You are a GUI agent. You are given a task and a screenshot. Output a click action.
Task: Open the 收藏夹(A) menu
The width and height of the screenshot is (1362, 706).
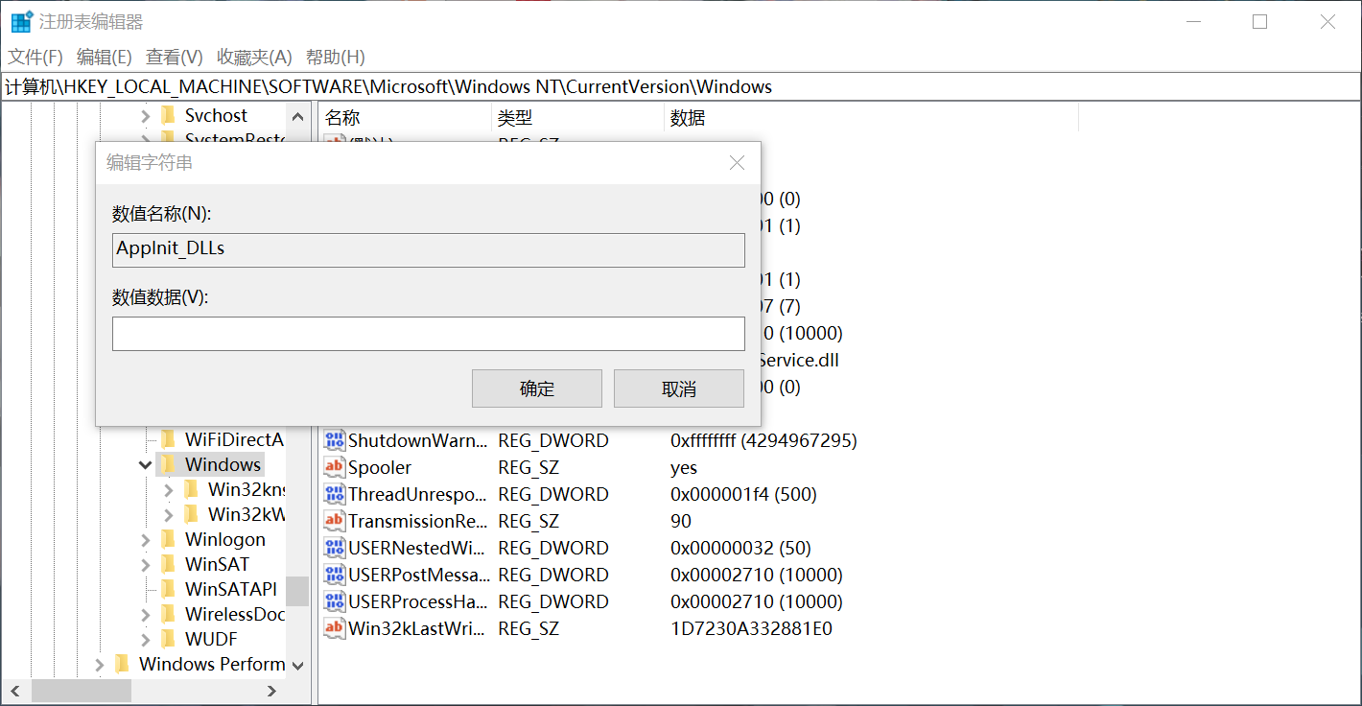(254, 58)
